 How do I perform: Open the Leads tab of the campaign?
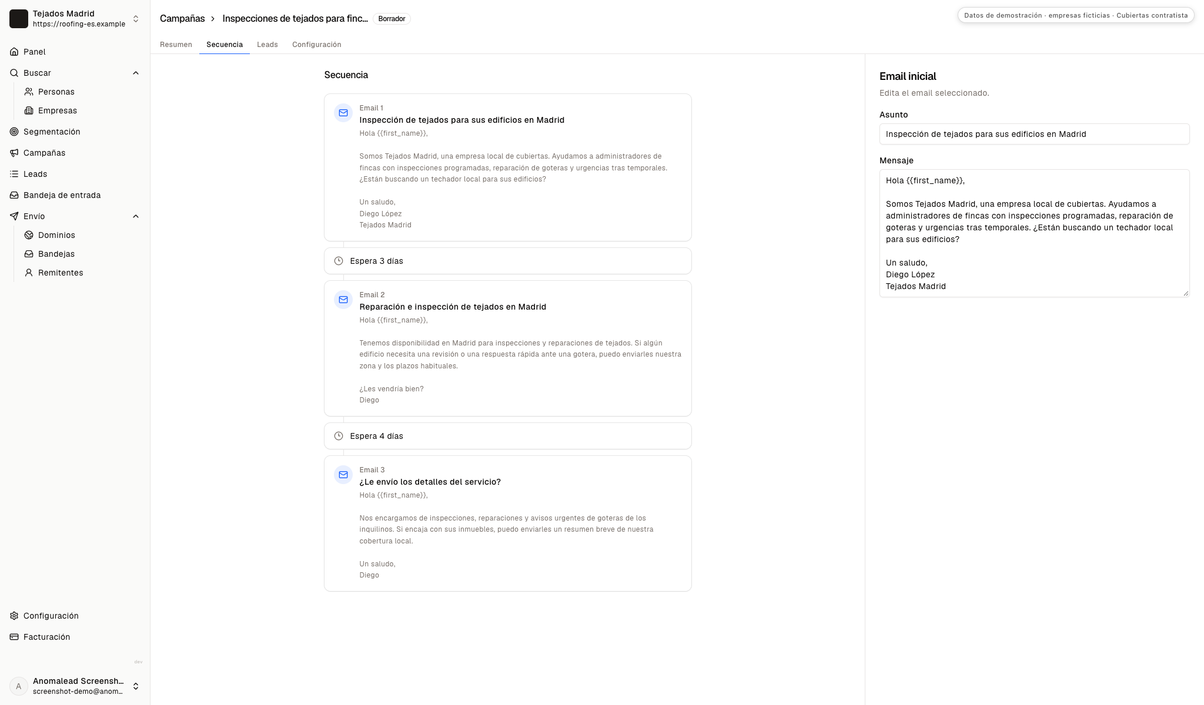[267, 45]
